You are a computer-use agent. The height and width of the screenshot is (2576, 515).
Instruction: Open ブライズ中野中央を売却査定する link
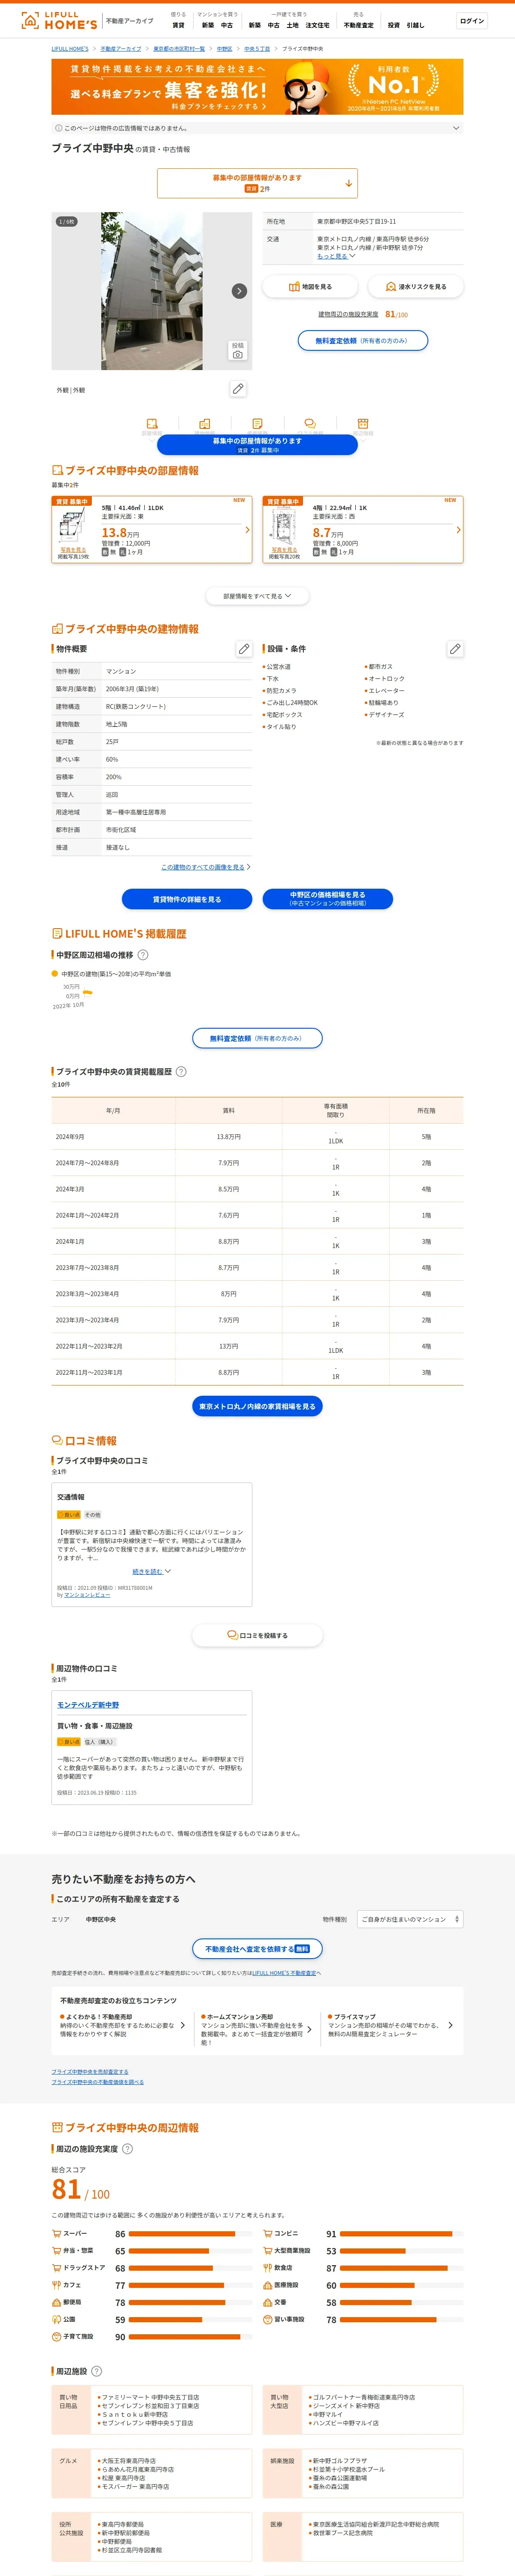90,2072
